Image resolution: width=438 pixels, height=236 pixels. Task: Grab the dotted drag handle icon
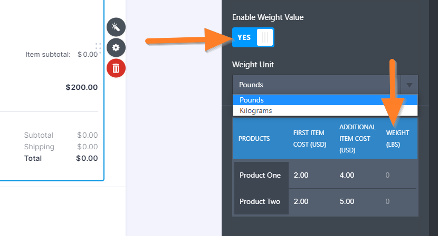pyautogui.click(x=98, y=46)
